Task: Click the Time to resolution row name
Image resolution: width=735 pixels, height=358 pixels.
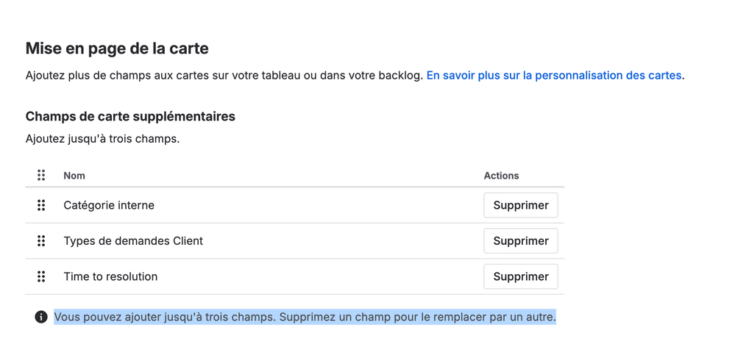Action: coord(110,276)
